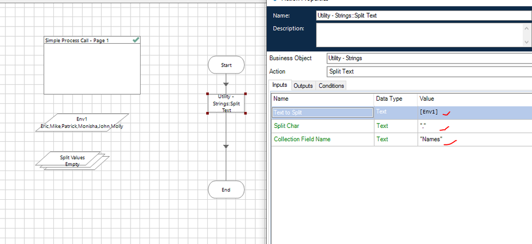Viewport: 532px width, 244px height.
Task: Open the Action field showing Split Text
Action: point(426,71)
